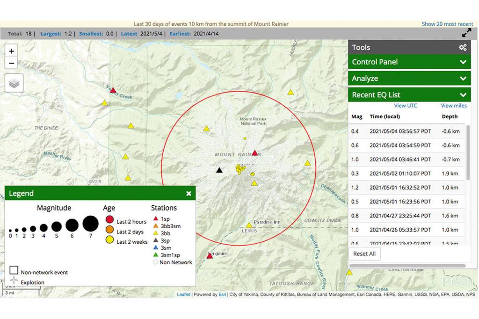Click the red station triangle near Longmire

click(x=210, y=255)
